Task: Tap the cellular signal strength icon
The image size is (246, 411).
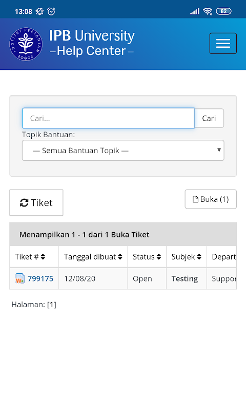Action: point(195,11)
